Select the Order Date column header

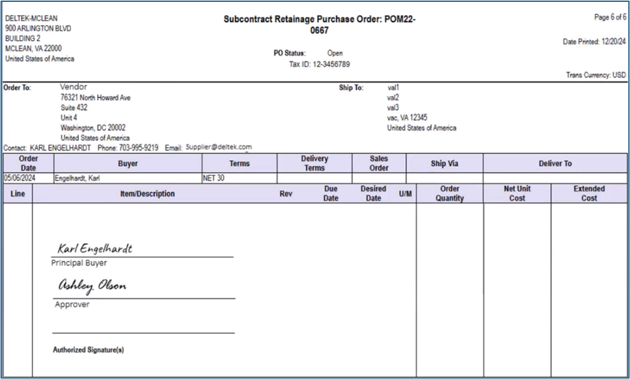(x=28, y=164)
